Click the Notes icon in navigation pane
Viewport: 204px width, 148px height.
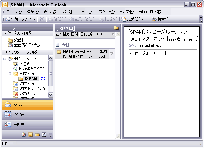coord(30,134)
